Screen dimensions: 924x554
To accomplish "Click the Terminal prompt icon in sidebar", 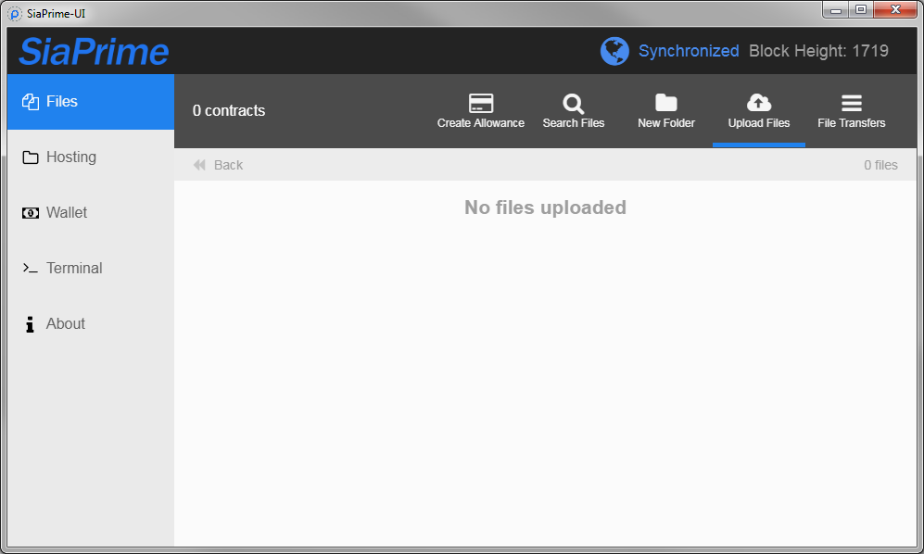I will coord(31,269).
